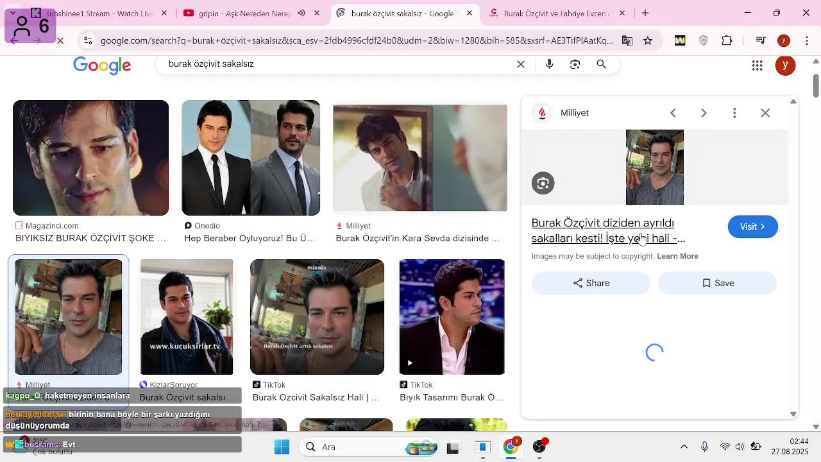
Task: Close the Milliyet image preview panel
Action: 765,113
